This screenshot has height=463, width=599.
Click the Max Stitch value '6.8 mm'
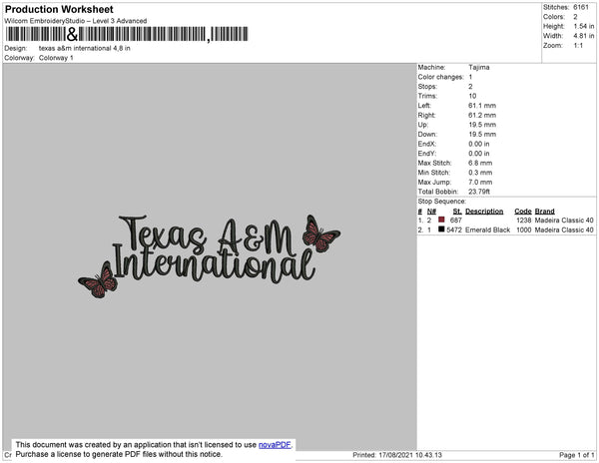point(480,163)
